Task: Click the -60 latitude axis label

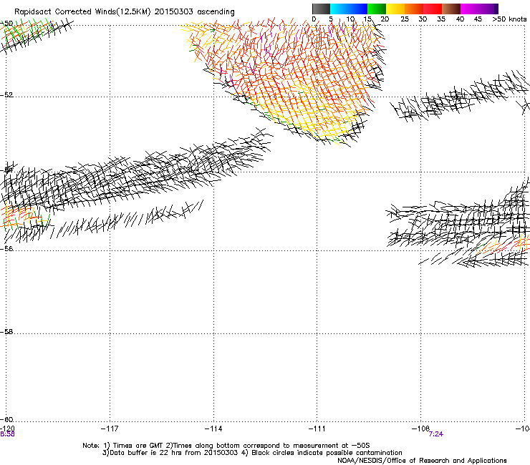Action: click(6, 419)
